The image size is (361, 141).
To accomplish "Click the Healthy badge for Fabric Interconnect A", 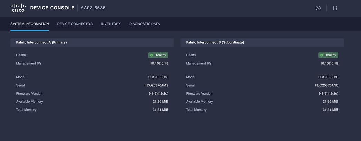I will click(158, 55).
